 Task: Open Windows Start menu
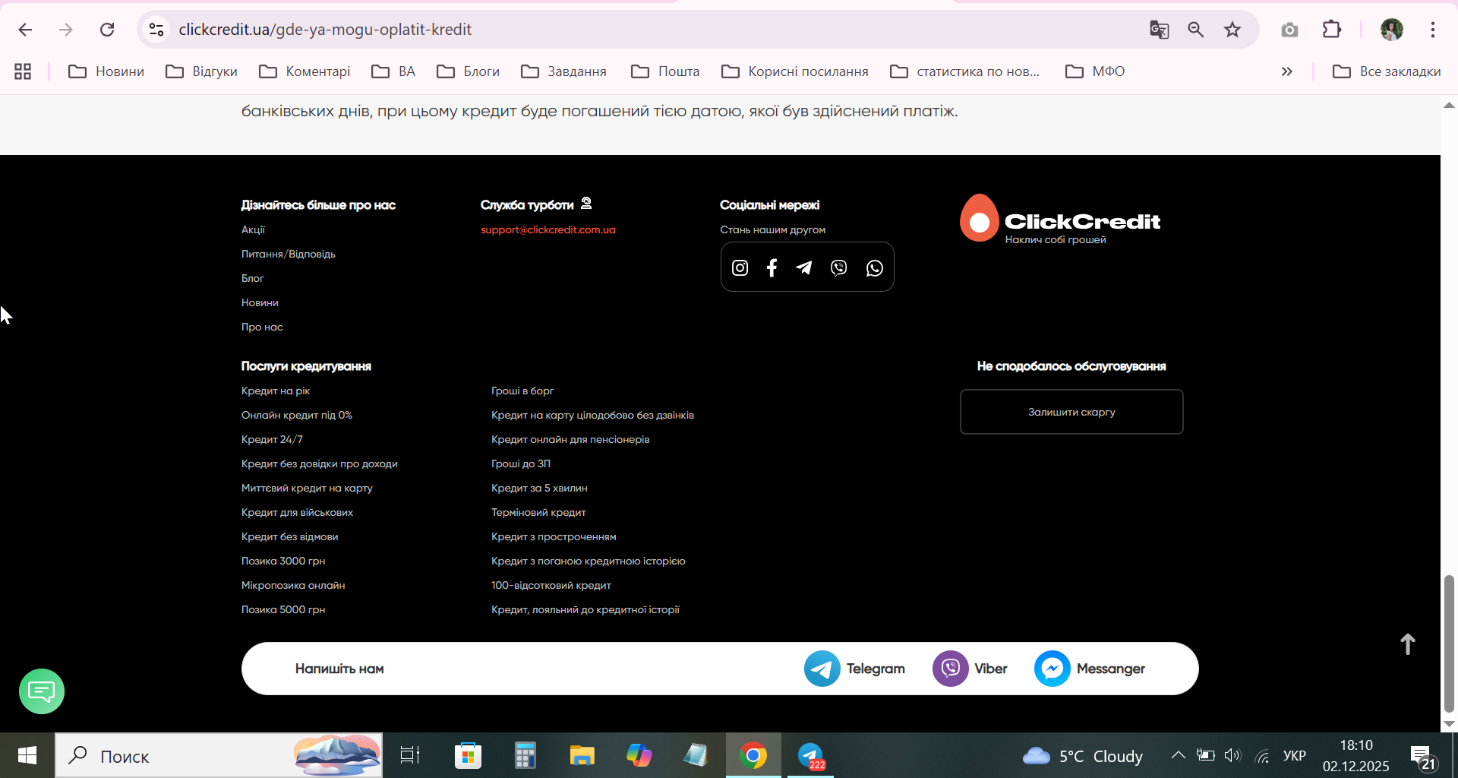point(27,755)
